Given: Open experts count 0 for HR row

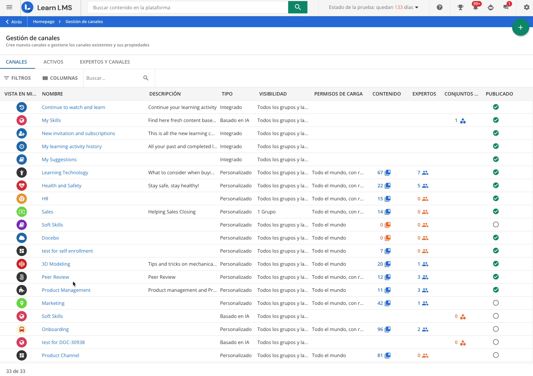Looking at the screenshot, I should click(x=423, y=199).
